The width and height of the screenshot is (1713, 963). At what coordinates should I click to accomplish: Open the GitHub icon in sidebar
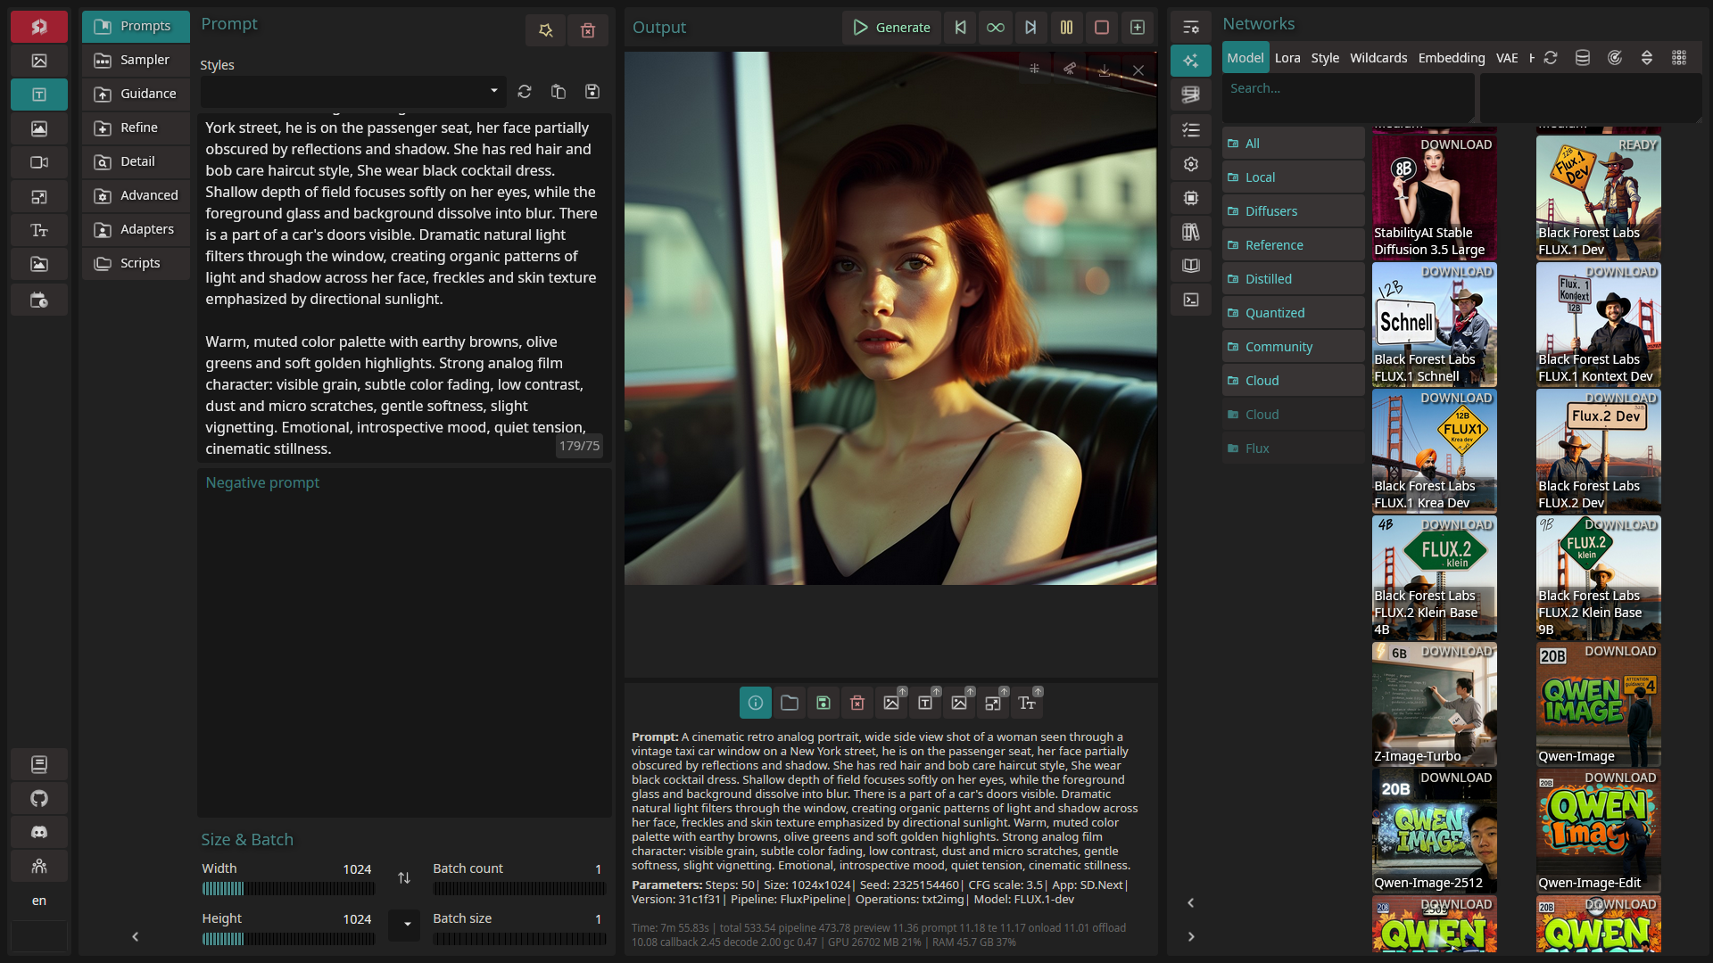pyautogui.click(x=39, y=798)
